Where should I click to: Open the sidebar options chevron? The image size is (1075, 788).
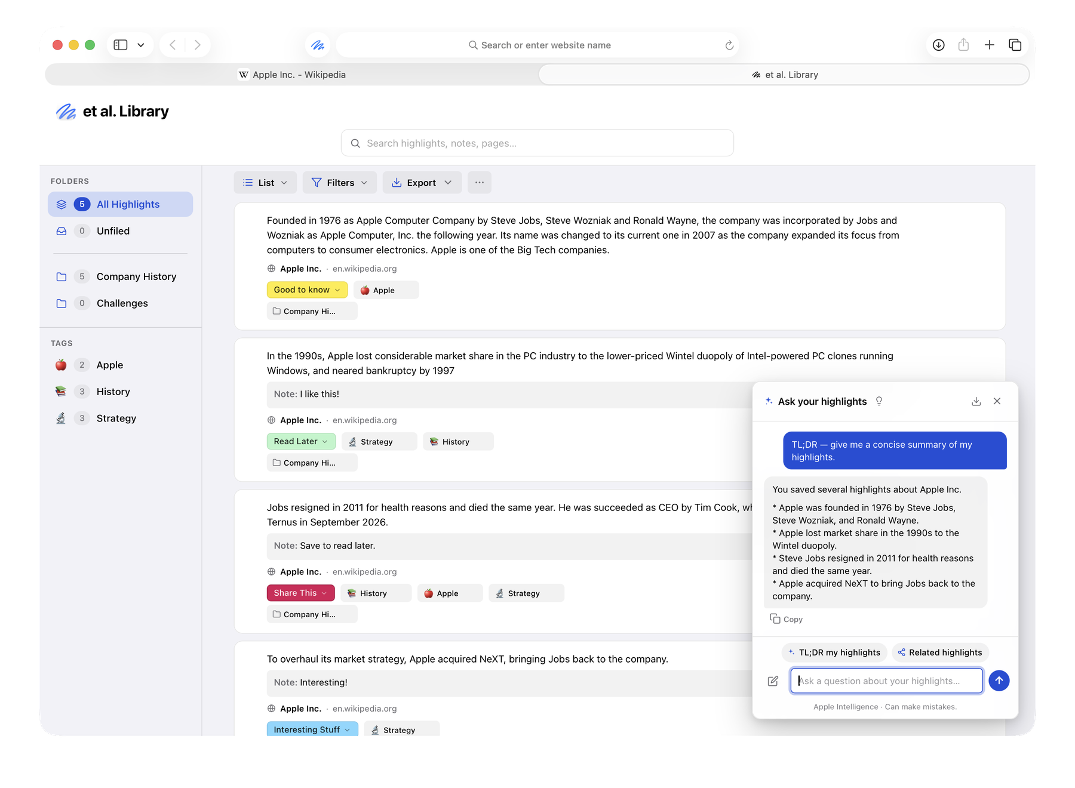tap(141, 45)
